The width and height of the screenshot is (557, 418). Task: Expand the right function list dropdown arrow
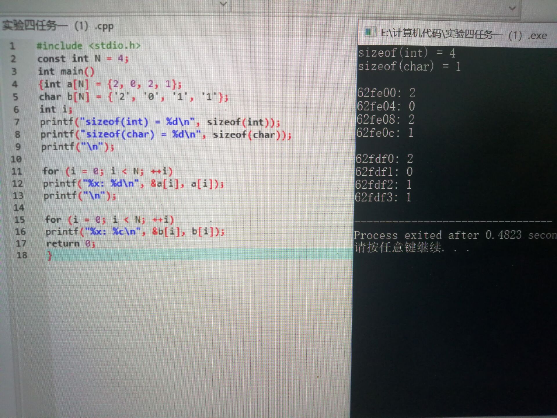(x=512, y=8)
